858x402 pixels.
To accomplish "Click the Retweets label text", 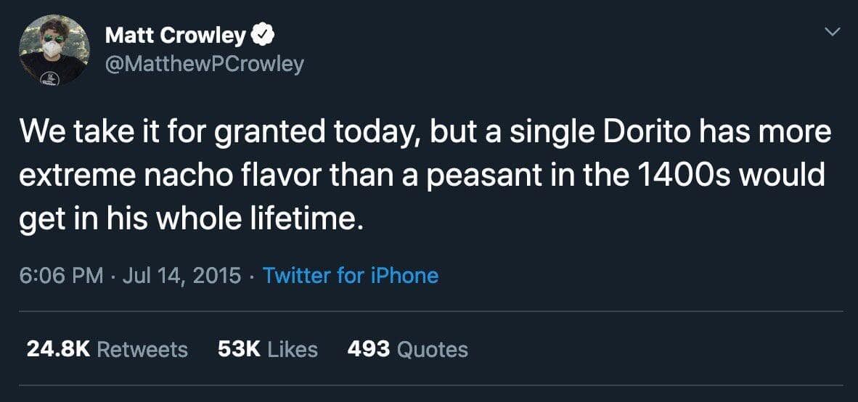I will [142, 349].
